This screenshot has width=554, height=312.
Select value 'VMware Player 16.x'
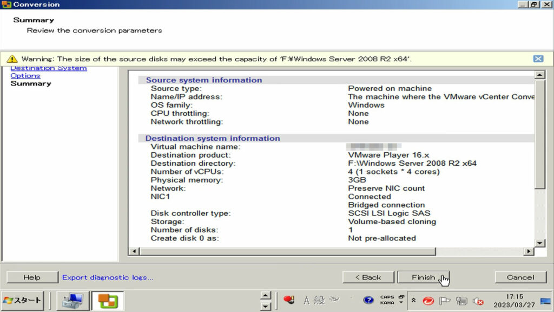(388, 155)
